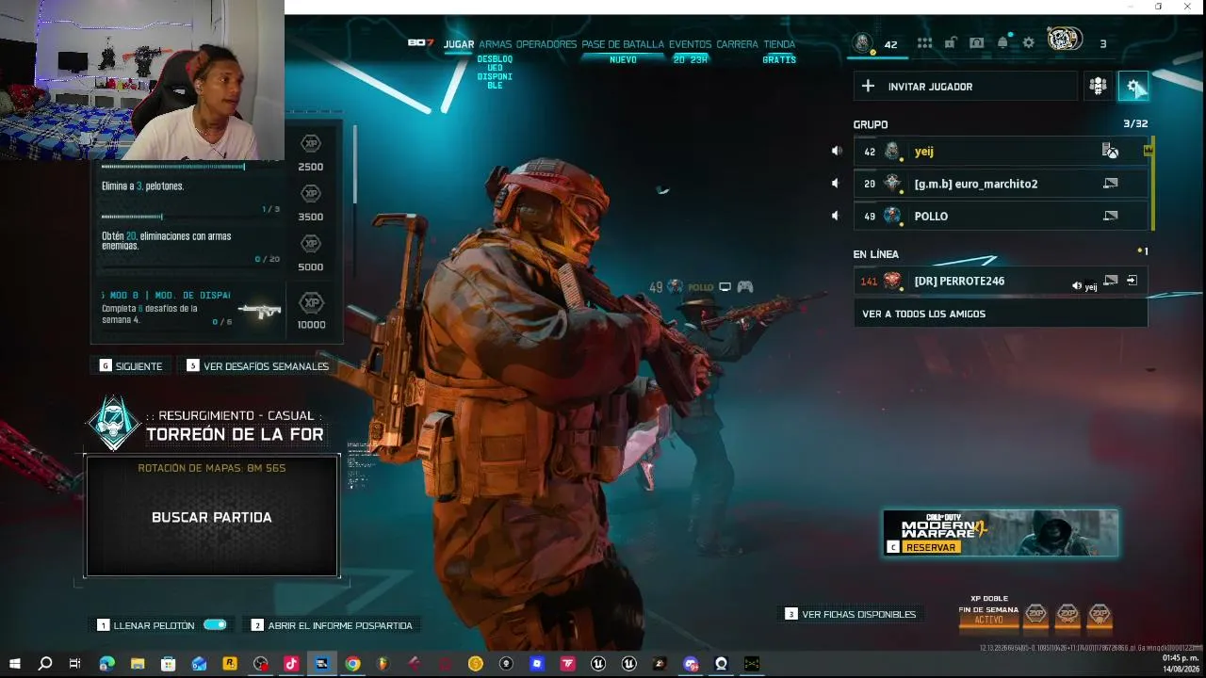Open Rockstar Games Launcher on taskbar
This screenshot has height=678, width=1206.
click(230, 664)
